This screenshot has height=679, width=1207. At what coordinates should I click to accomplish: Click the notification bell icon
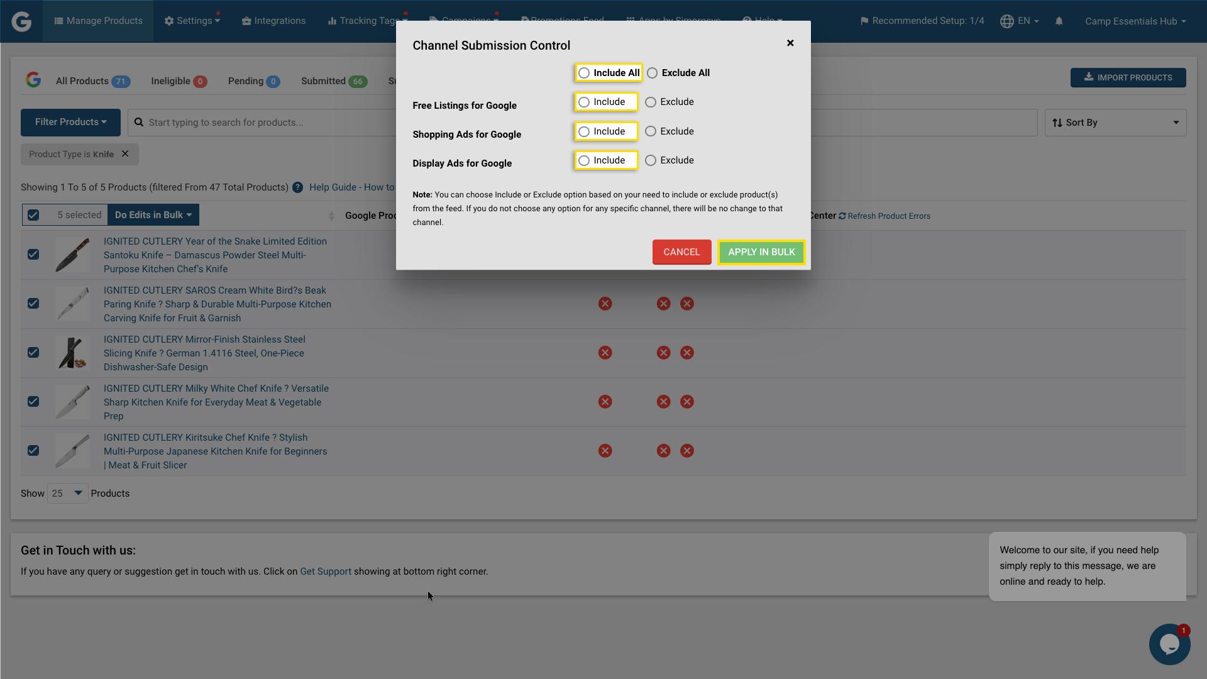tap(1059, 21)
